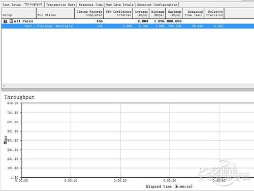Click the 810.00 y-axis label

pos(13,103)
